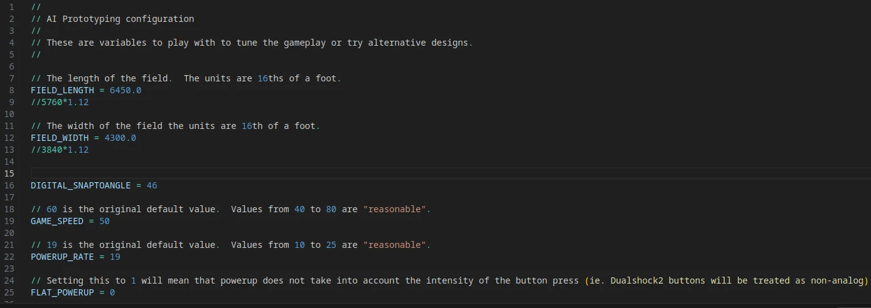Screen dimensions: 871x308
Task: Click the POWERUP_RATE variable
Action: pos(62,257)
